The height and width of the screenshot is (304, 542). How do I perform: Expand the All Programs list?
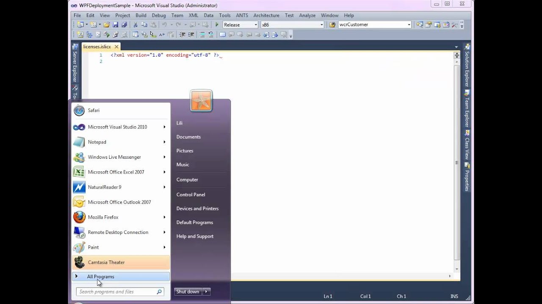(x=121, y=277)
